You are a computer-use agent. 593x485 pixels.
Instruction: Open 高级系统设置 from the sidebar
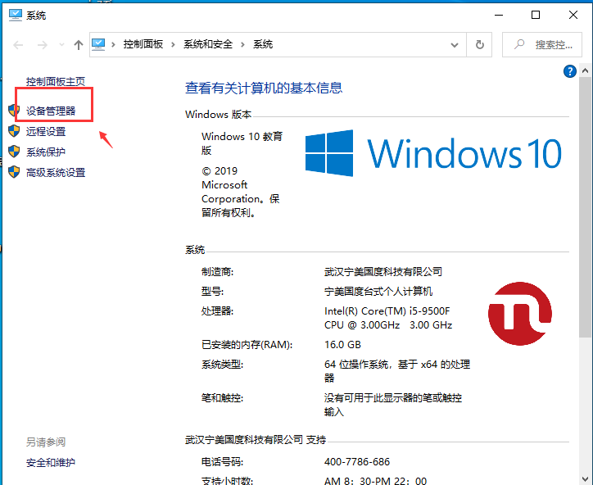click(56, 173)
